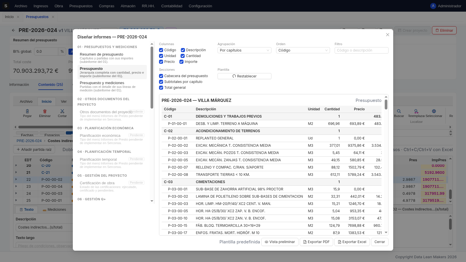Click the Eliminar trash icon in ribbon
The height and width of the screenshot is (262, 466).
pyautogui.click(x=45, y=111)
